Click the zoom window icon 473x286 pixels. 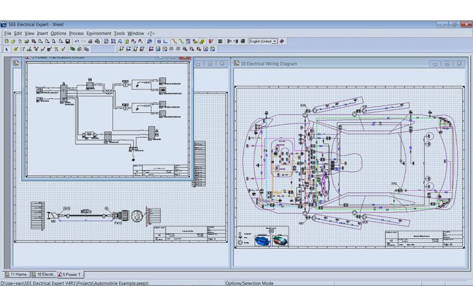pos(106,41)
